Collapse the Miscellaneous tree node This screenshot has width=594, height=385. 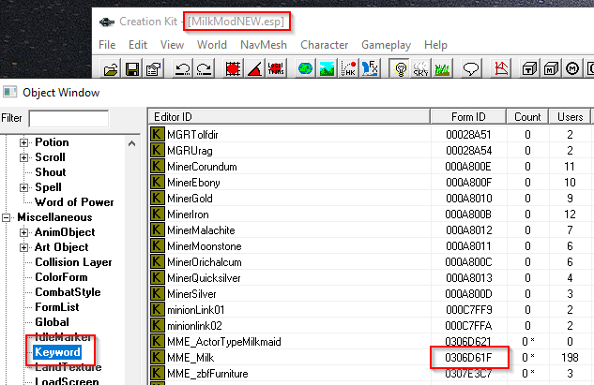click(6, 217)
